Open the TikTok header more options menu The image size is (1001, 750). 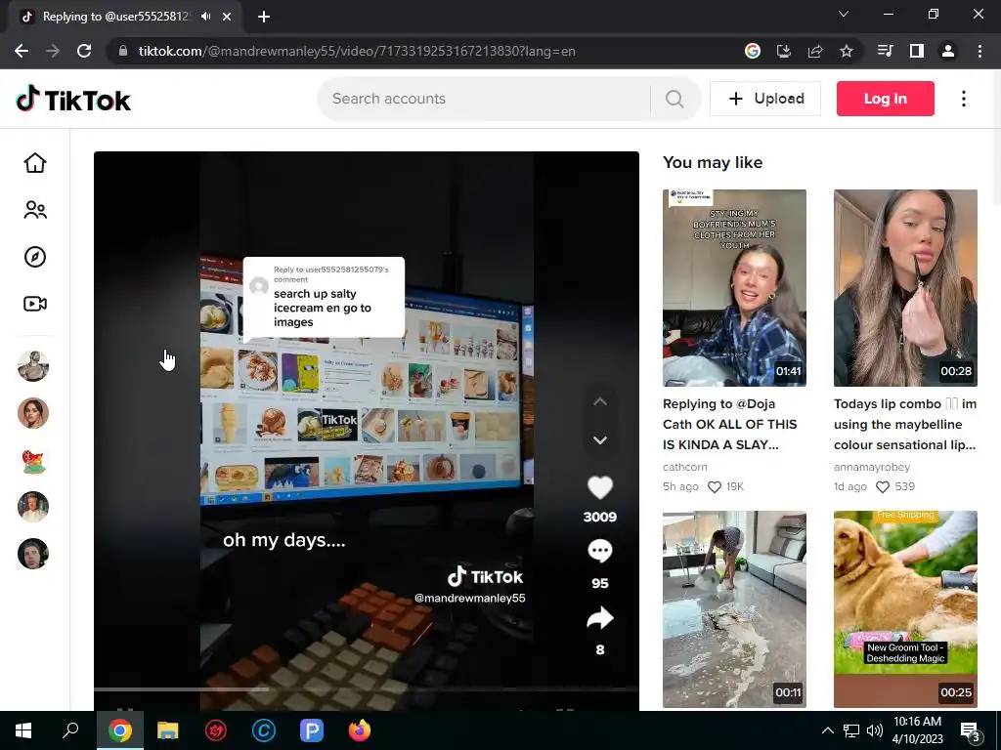coord(964,99)
